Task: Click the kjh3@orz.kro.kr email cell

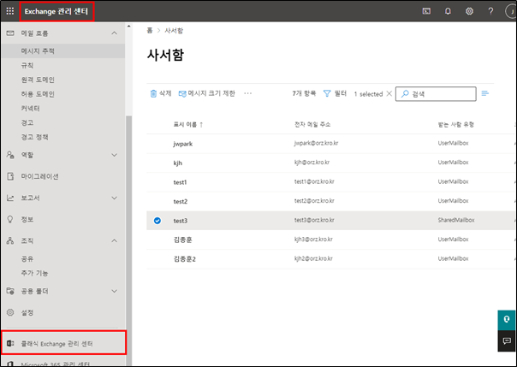Action: [313, 240]
